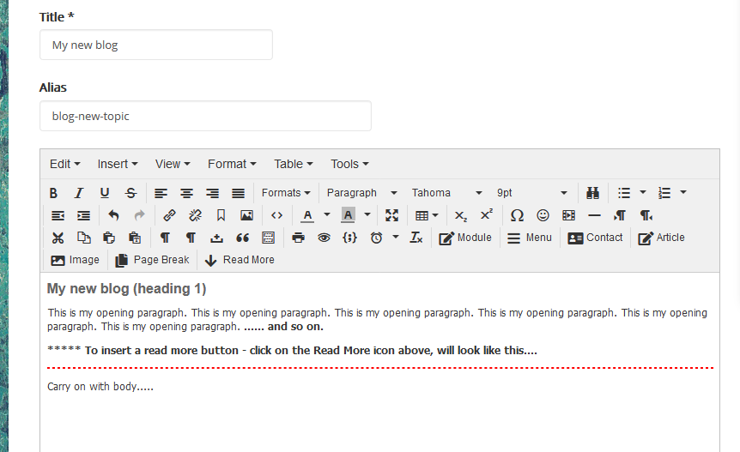
Task: Click the Page Break button
Action: [x=152, y=260]
